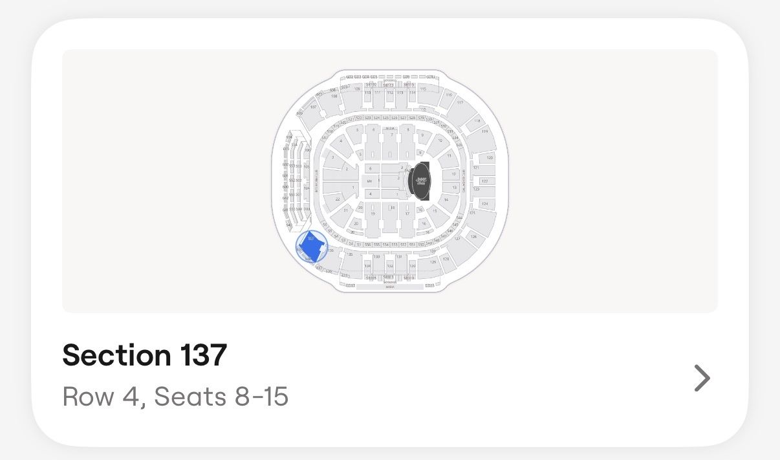Select section 107 on the seating map
Viewport: 780px width, 460px height.
tap(313, 107)
